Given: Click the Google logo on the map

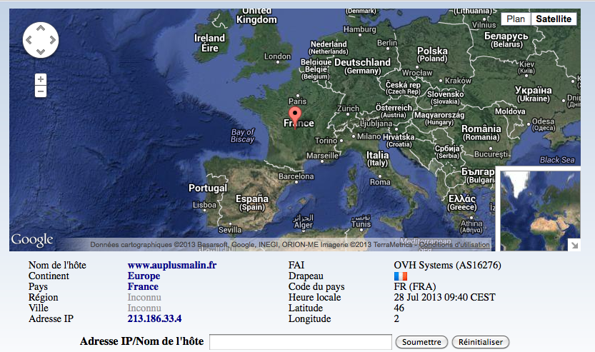Looking at the screenshot, I should (32, 240).
